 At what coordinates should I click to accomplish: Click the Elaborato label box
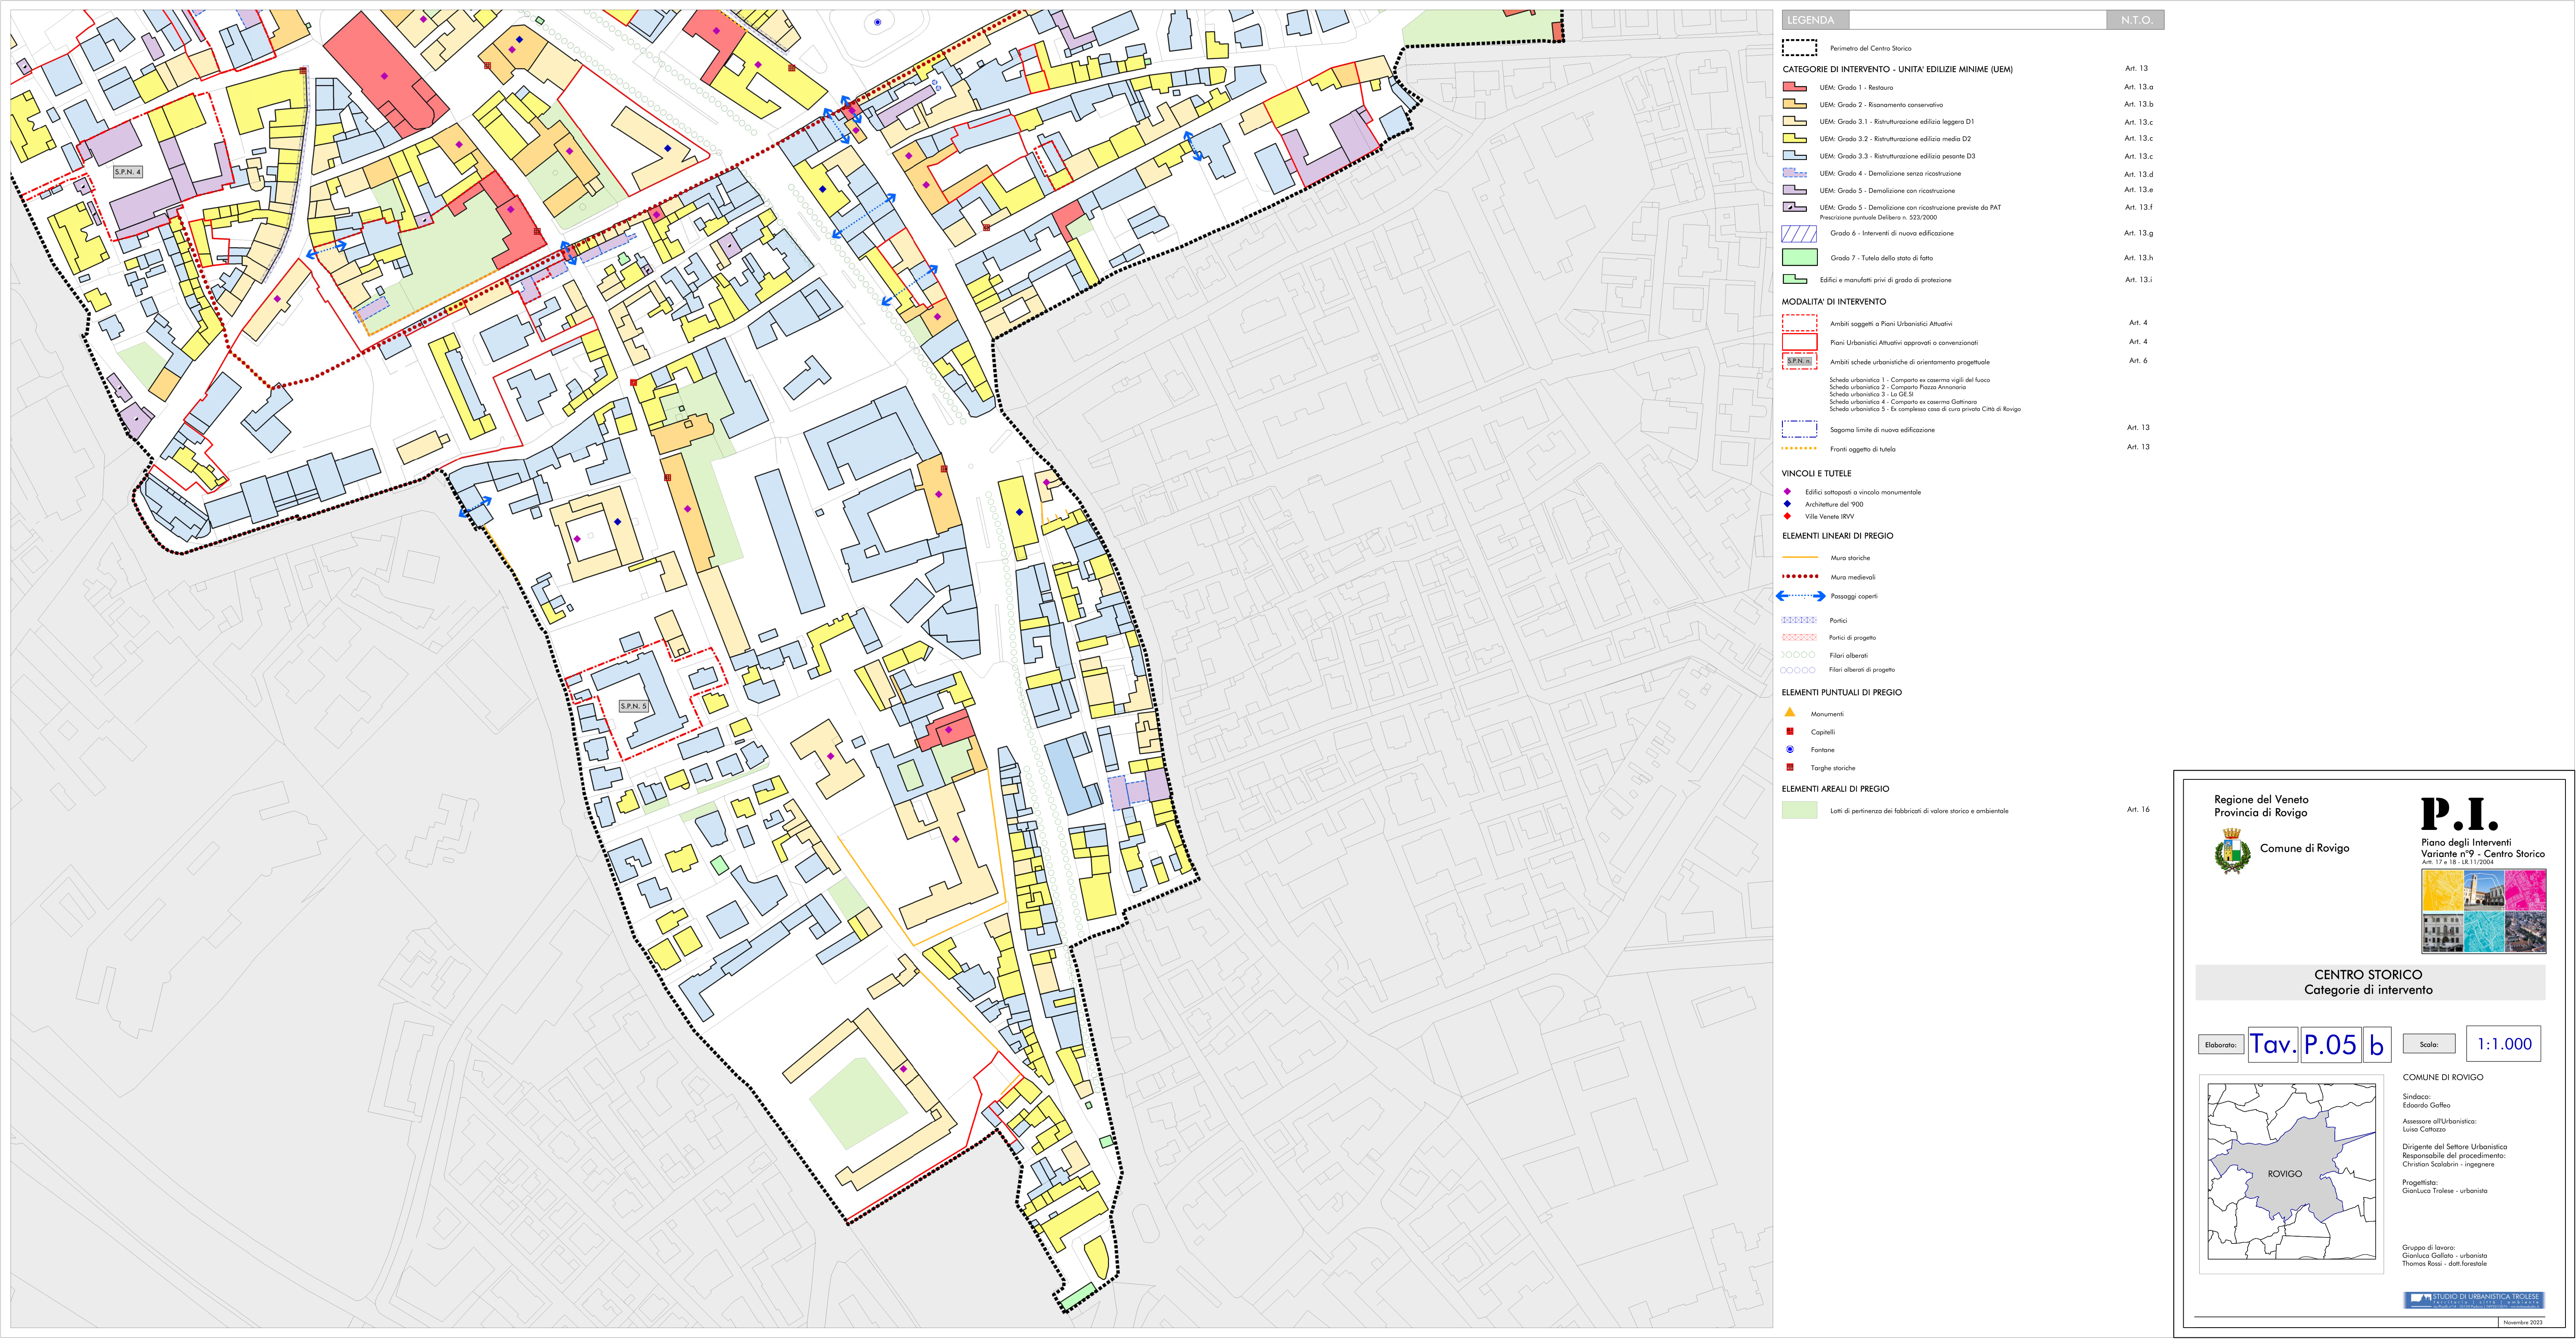(x=2221, y=1044)
